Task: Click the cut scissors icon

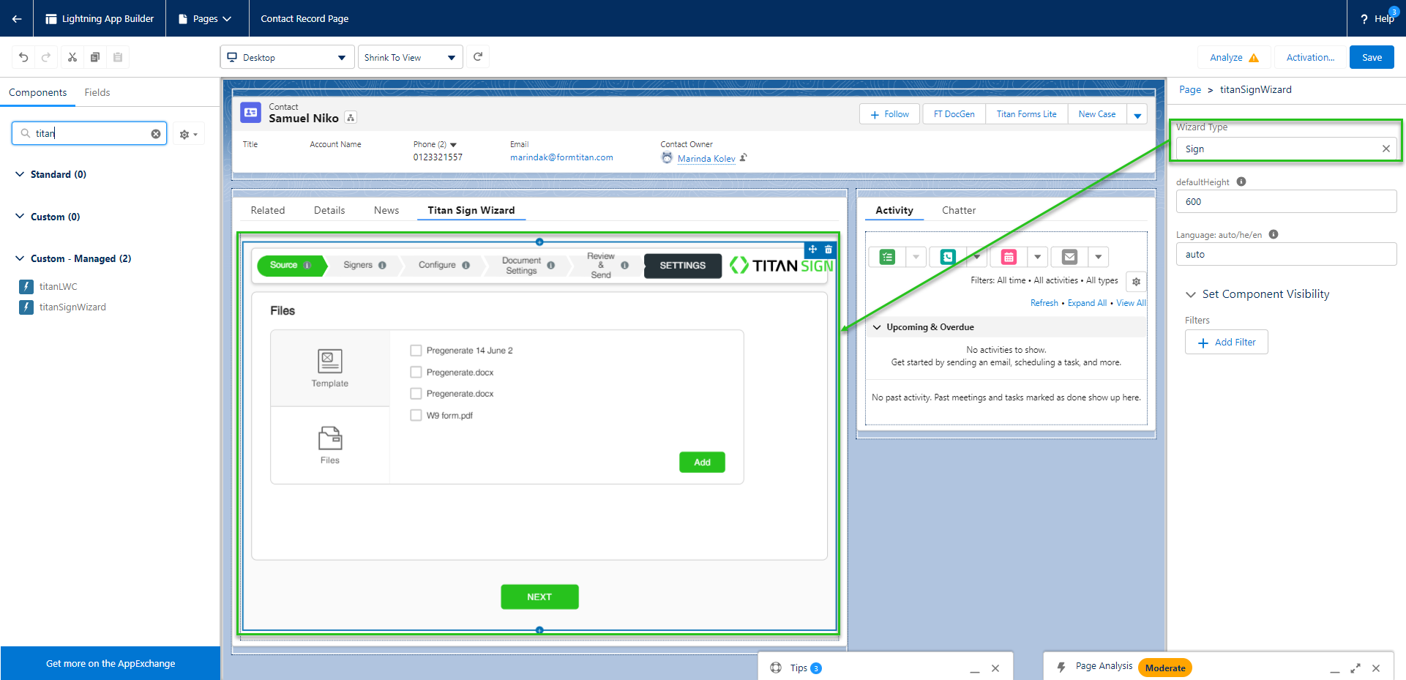Action: coord(72,57)
